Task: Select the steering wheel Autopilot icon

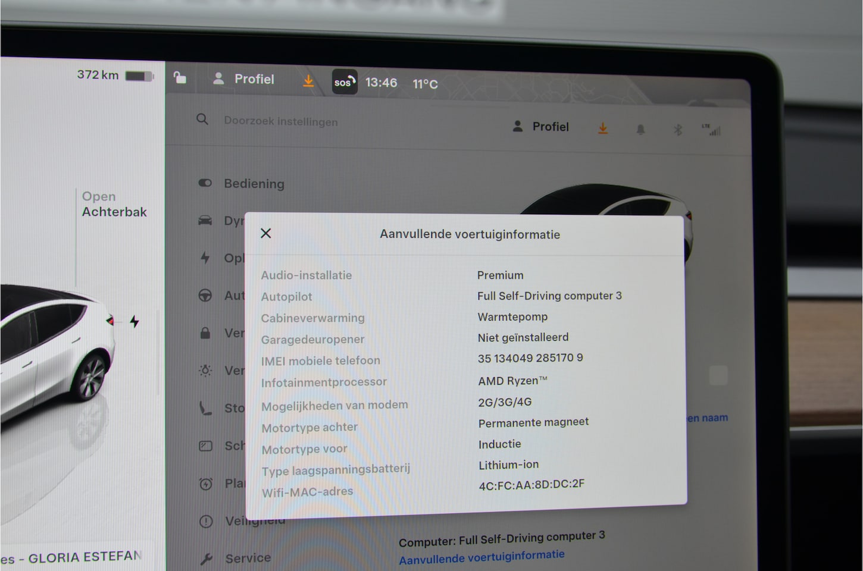Action: pyautogui.click(x=205, y=296)
